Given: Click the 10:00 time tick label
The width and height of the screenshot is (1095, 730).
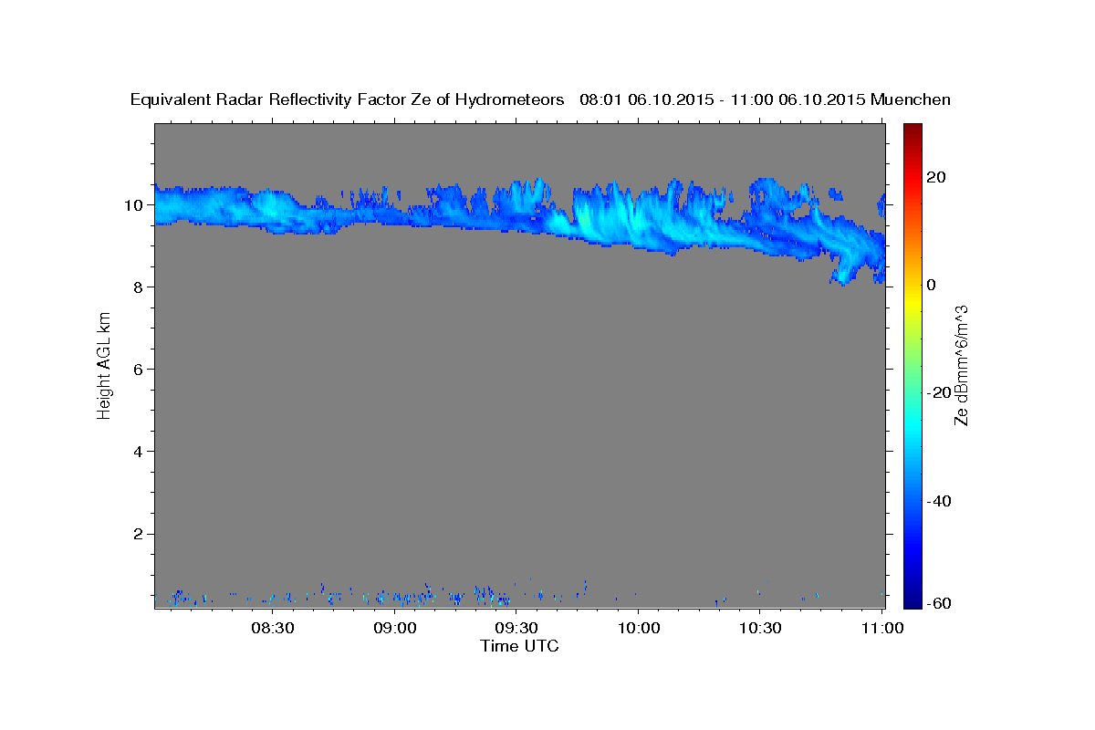Looking at the screenshot, I should coord(638,628).
